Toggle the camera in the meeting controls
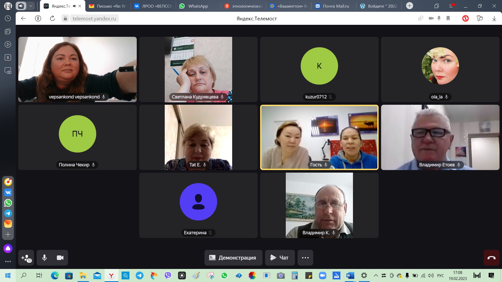Viewport: 502px width, 282px height. pos(60,258)
